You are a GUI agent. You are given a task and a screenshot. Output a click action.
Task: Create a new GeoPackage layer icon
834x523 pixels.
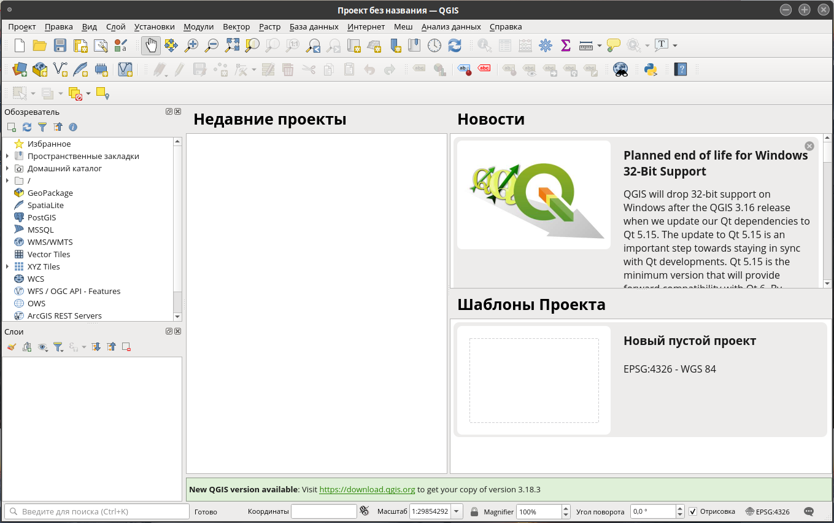coord(40,69)
